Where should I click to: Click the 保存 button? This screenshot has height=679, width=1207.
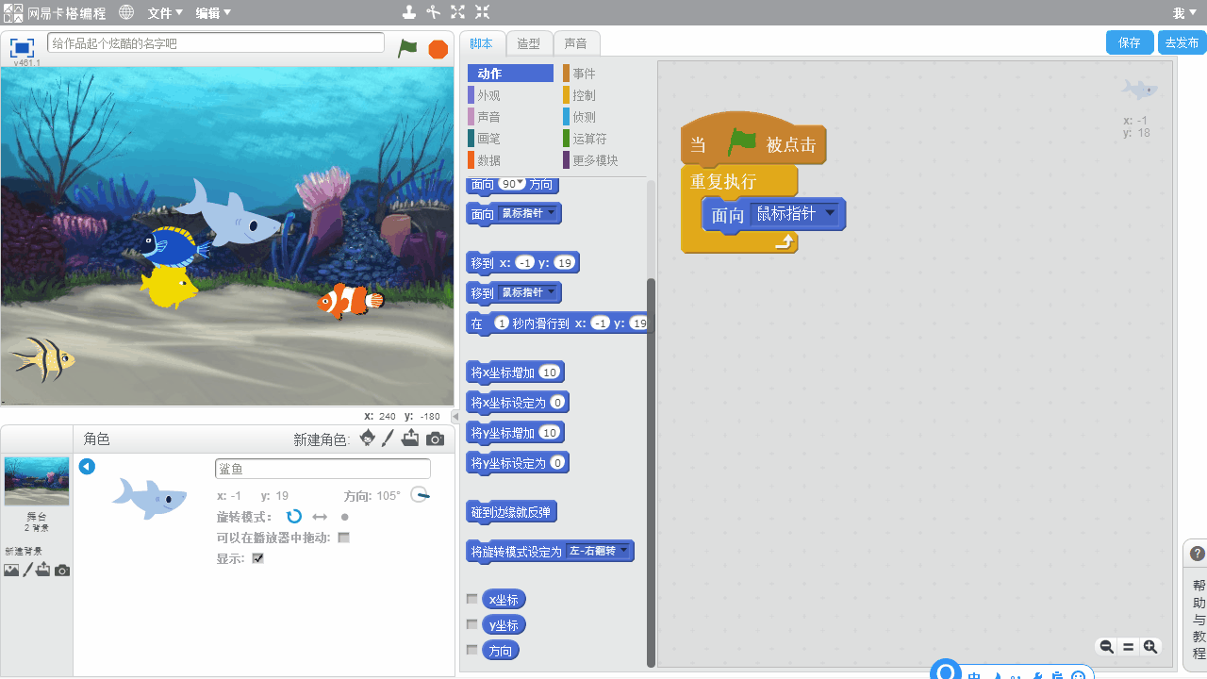tap(1130, 42)
